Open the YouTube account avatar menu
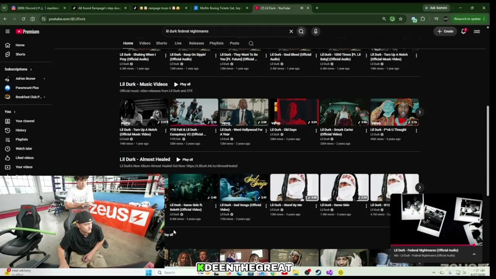Viewport: 496px width, 279px height. point(477,31)
